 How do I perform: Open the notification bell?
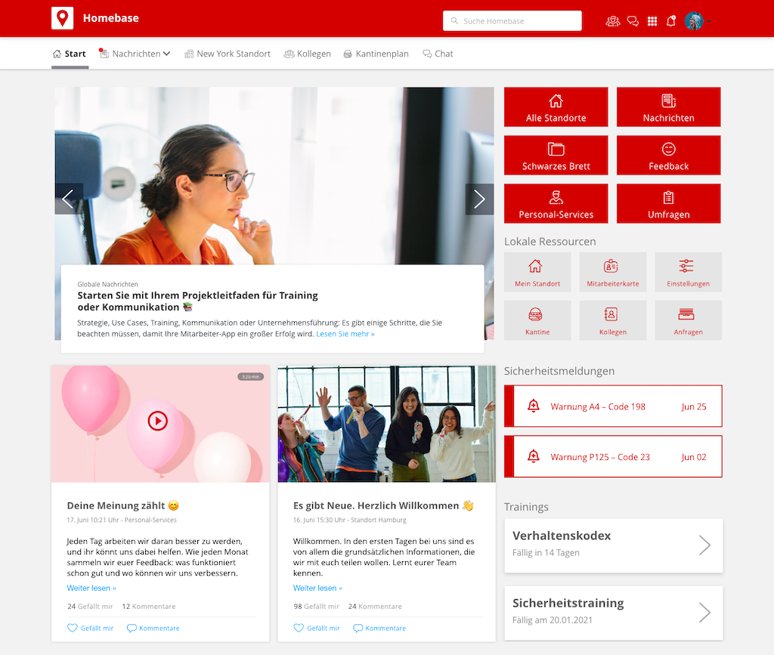(670, 20)
